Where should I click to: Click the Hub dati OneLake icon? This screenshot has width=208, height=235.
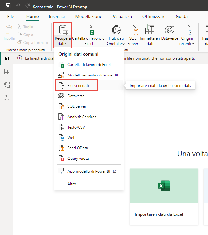point(116,30)
